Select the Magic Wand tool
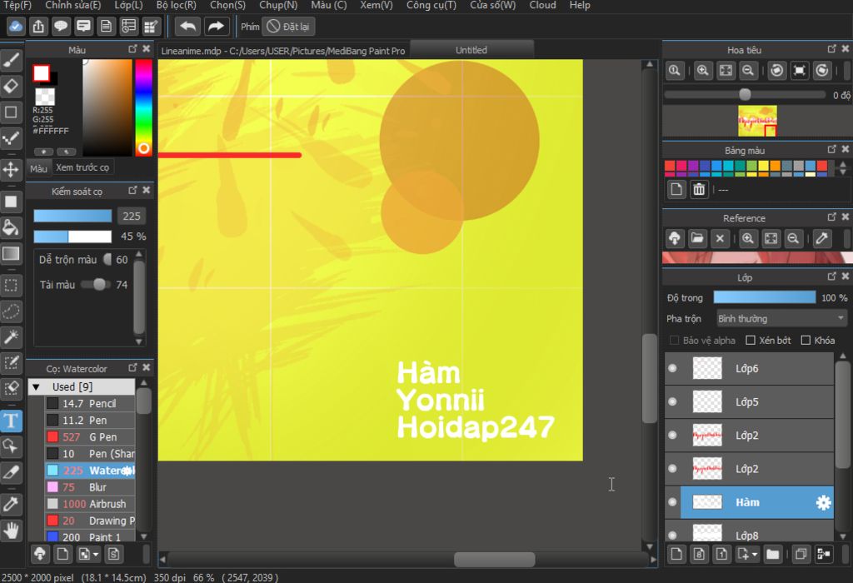 (11, 337)
